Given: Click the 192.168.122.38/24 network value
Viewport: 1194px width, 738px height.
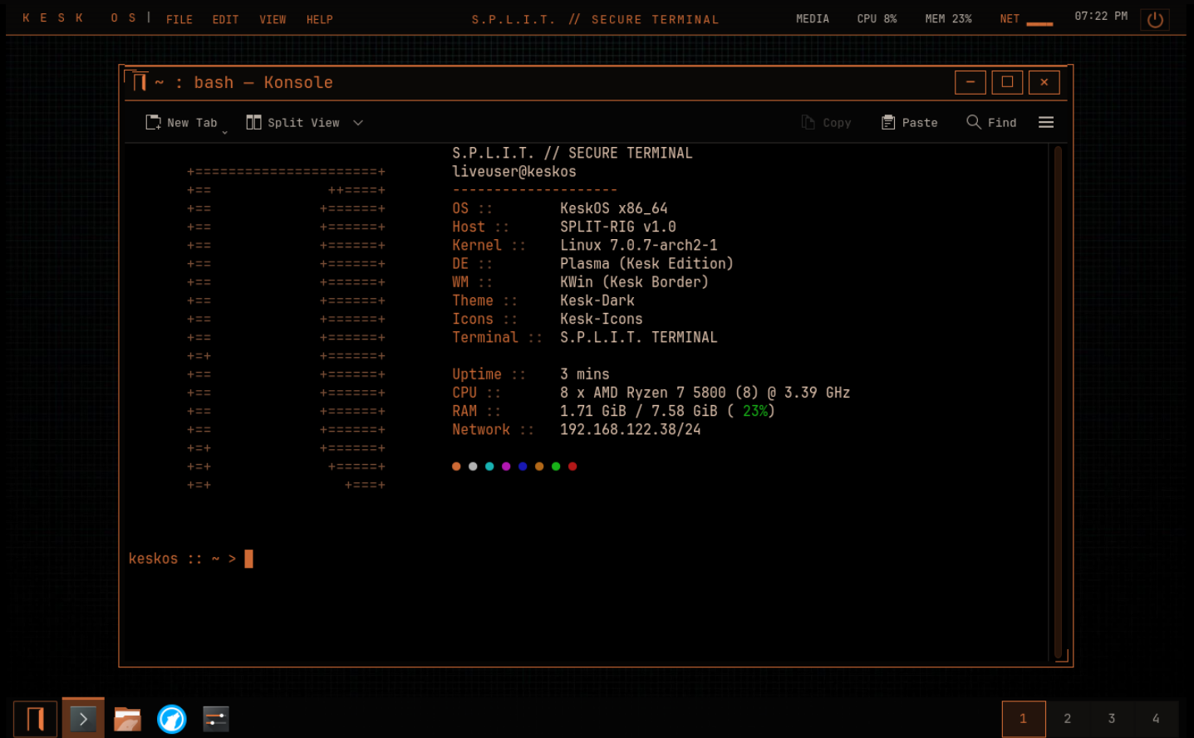Looking at the screenshot, I should [631, 429].
